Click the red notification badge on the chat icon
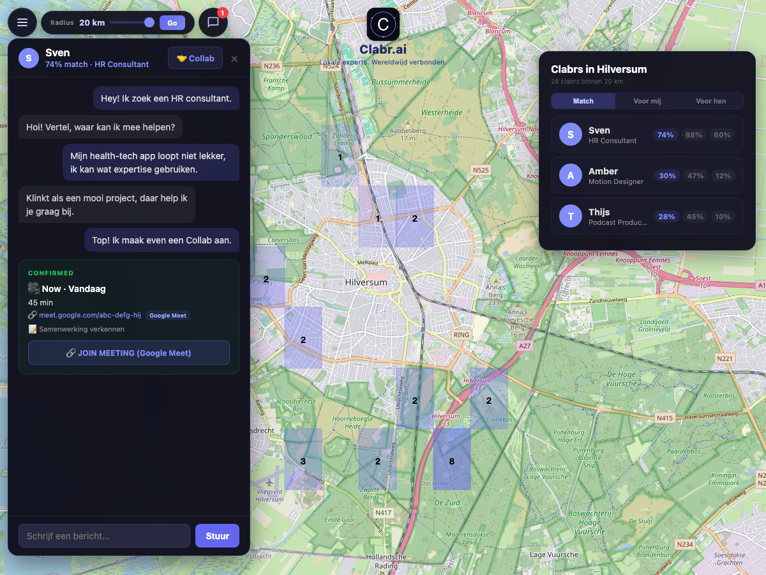Image resolution: width=766 pixels, height=575 pixels. click(x=223, y=11)
